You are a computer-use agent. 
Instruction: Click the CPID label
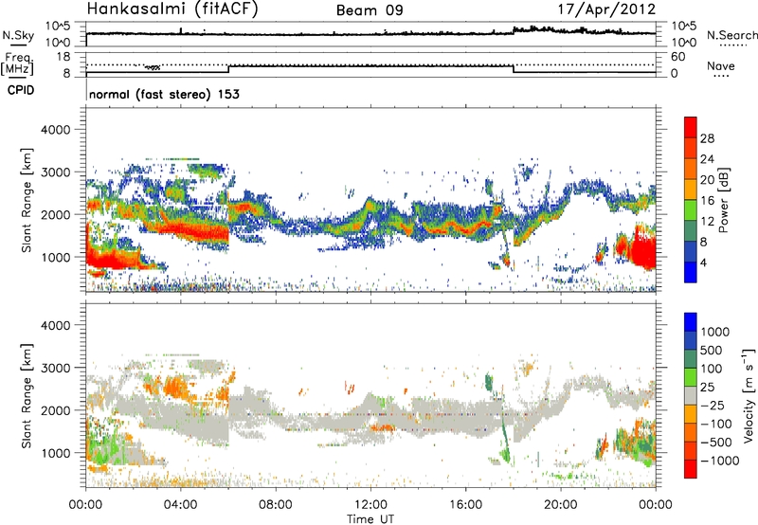tap(21, 90)
